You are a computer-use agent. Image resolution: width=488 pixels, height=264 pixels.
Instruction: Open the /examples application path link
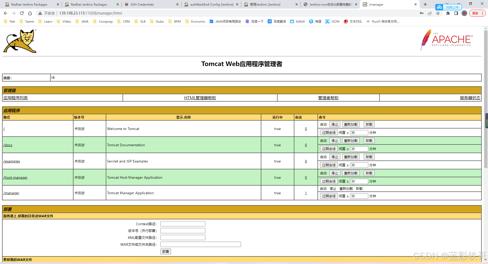click(12, 161)
